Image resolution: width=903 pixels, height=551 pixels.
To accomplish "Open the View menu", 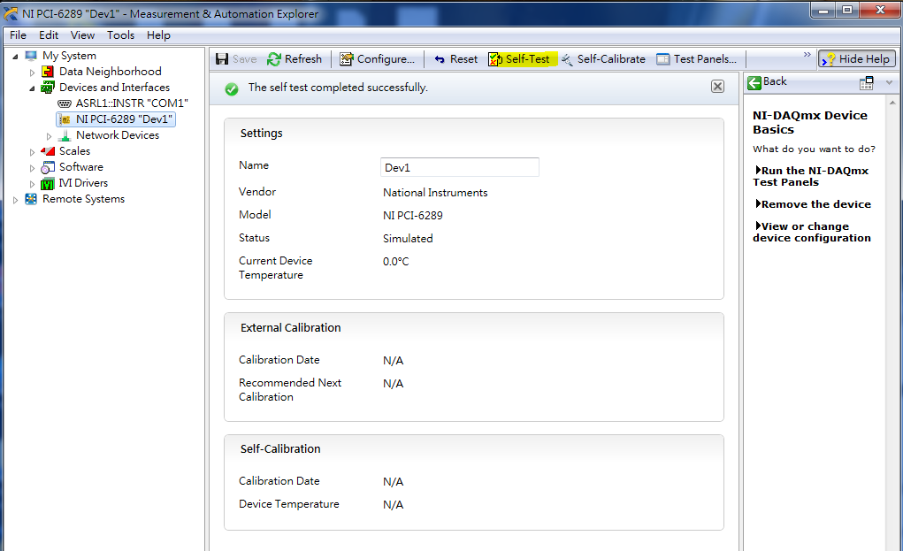I will point(82,35).
